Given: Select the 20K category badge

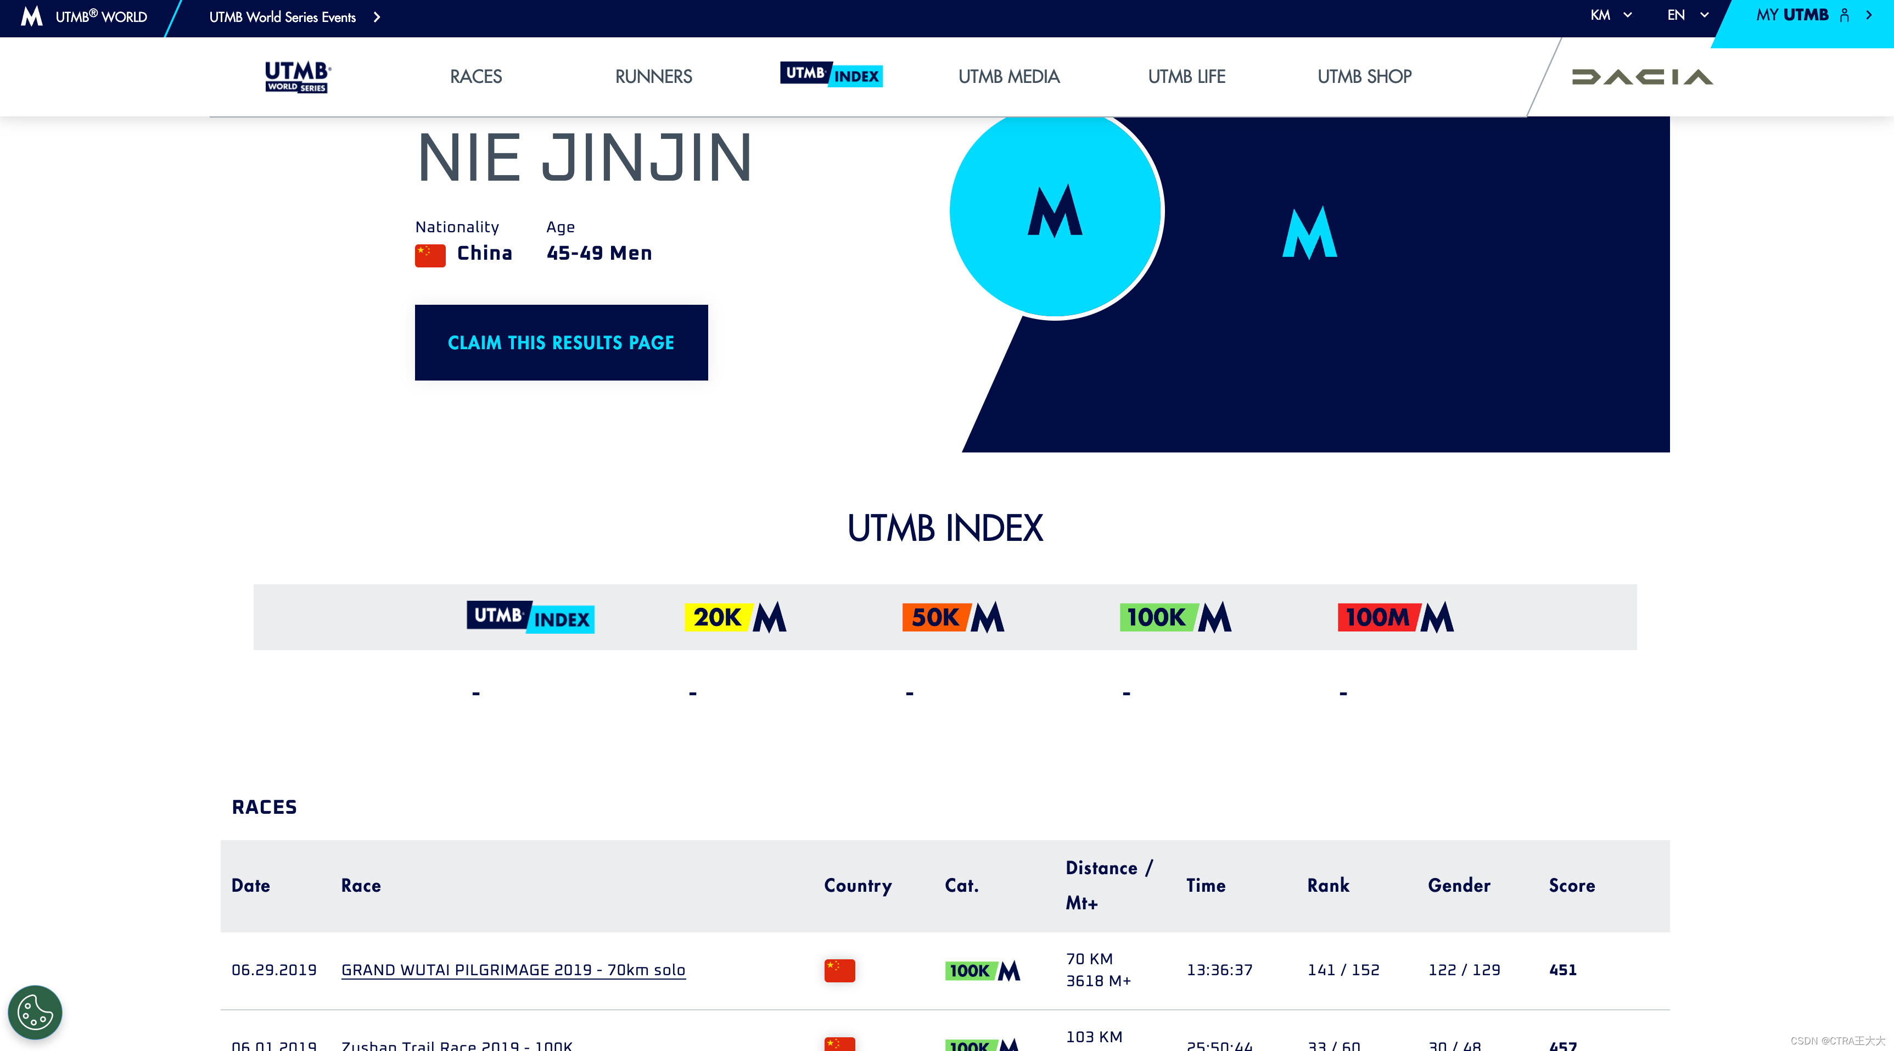Looking at the screenshot, I should [735, 617].
